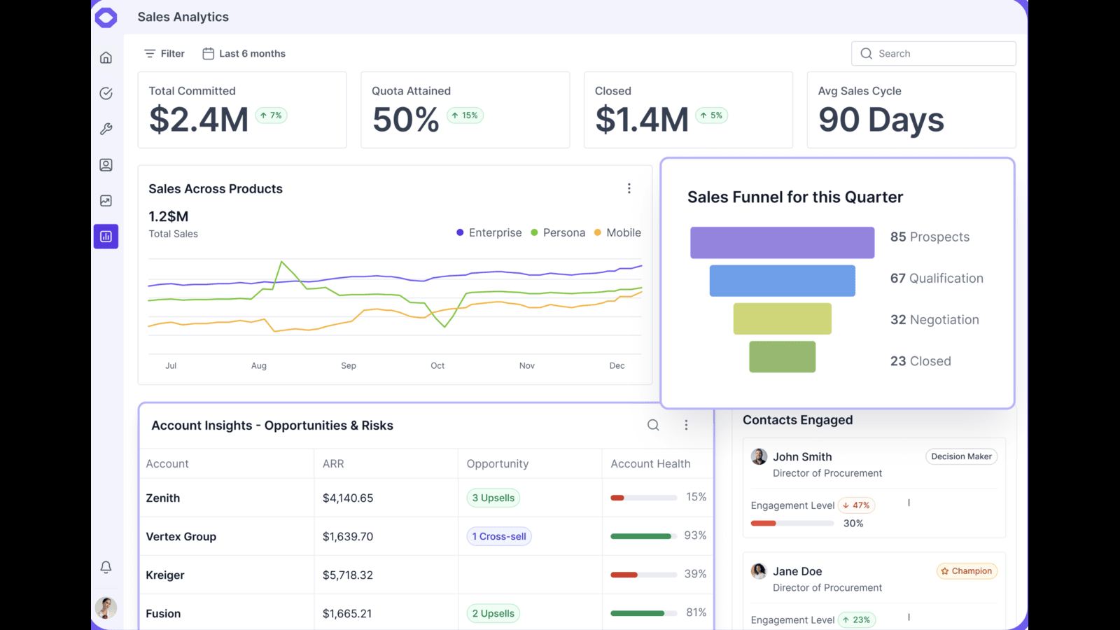Image resolution: width=1120 pixels, height=630 pixels.
Task: Open the Last 6 months date range
Action: [x=244, y=54]
